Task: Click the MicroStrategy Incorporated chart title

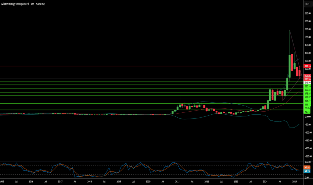Action: pyautogui.click(x=23, y=4)
